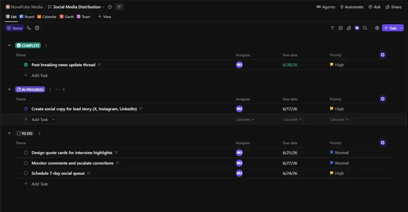This screenshot has width=408, height=212.
Task: Click assignee avatar MJ for Design quote cards
Action: tap(239, 153)
